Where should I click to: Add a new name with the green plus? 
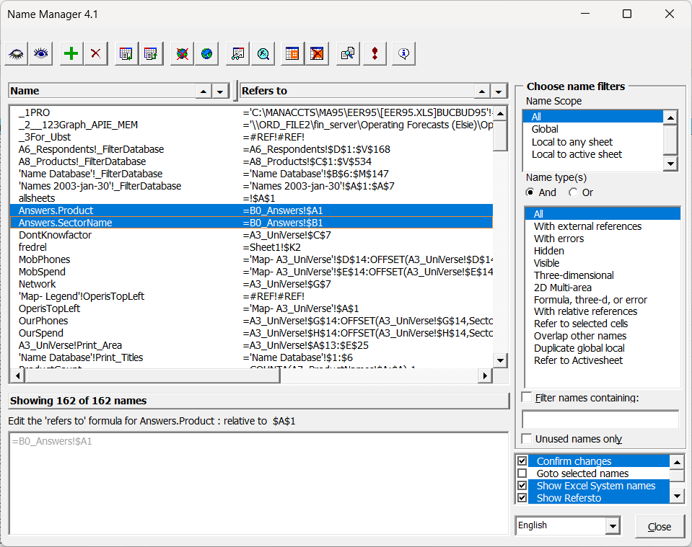[x=71, y=54]
